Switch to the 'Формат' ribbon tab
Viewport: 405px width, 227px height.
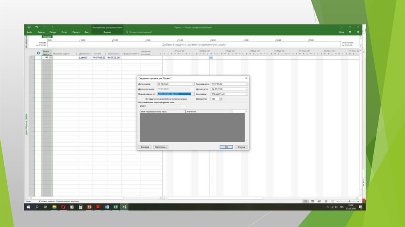(107, 32)
